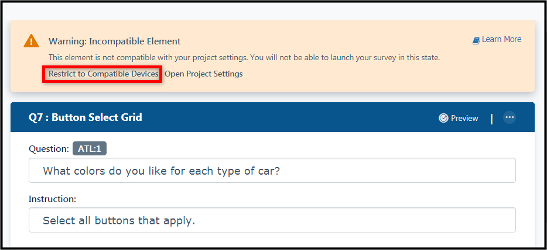Open Project Settings link
The width and height of the screenshot is (547, 250).
point(203,74)
